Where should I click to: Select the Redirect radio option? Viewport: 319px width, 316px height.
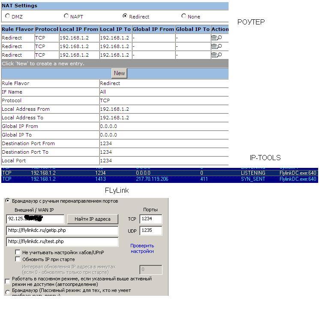click(x=125, y=16)
